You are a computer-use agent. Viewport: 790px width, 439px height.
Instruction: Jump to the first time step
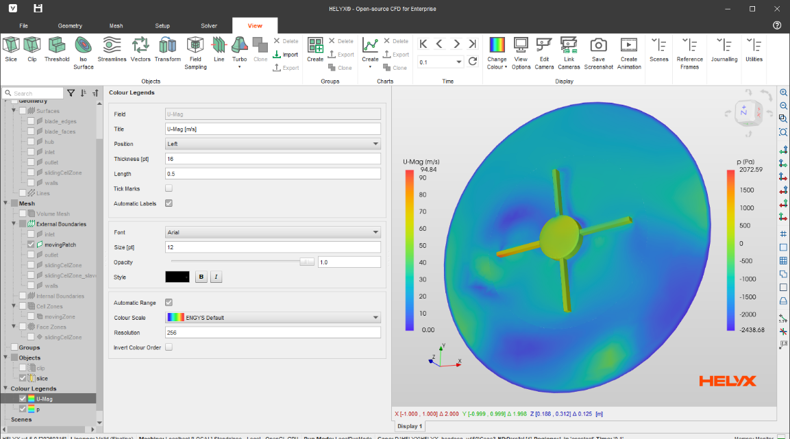[423, 44]
